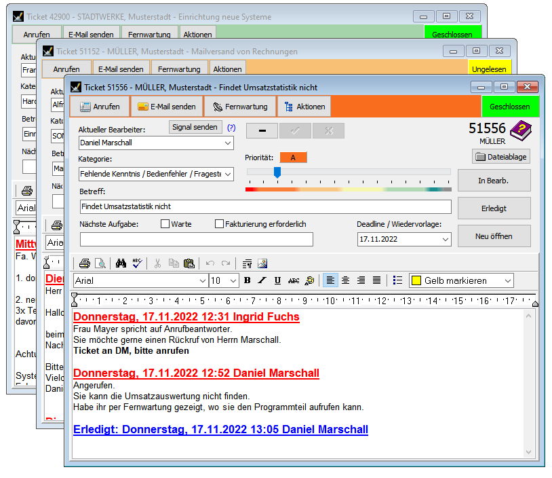Enable the Fakturierung erforderlich checkbox
552x478 pixels.
tap(219, 224)
